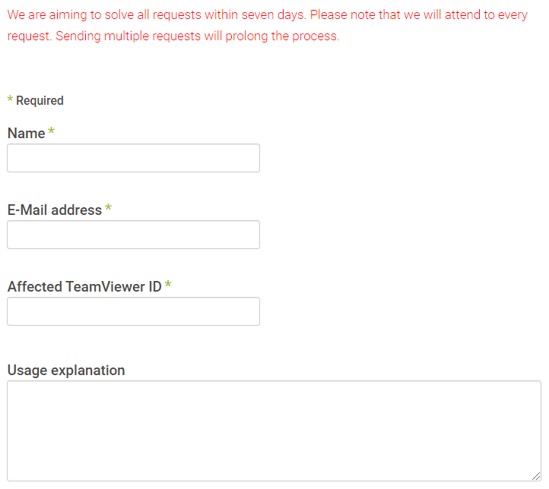Click the "prolong the process" phrase
The height and width of the screenshot is (489, 549).
pos(282,36)
